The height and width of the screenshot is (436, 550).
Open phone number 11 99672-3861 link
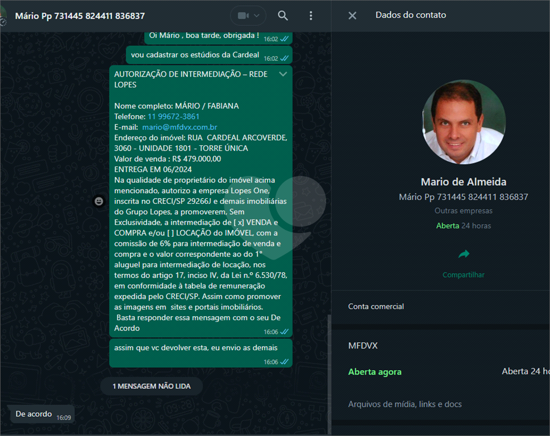[173, 116]
